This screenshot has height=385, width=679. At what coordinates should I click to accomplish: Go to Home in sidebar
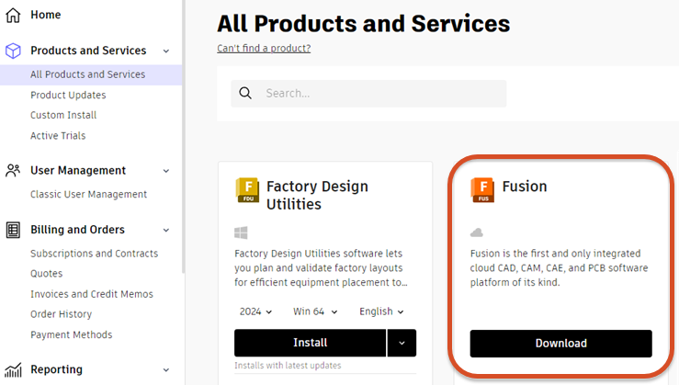click(x=45, y=15)
